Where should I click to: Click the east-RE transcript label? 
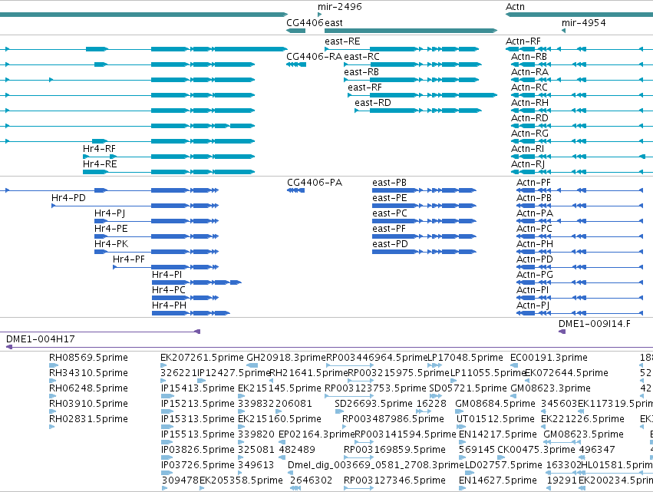(342, 41)
